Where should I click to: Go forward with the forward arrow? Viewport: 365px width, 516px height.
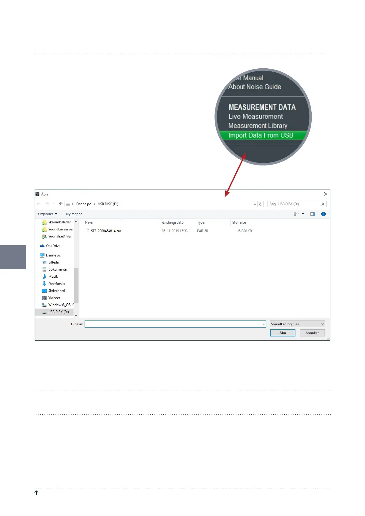coord(47,204)
